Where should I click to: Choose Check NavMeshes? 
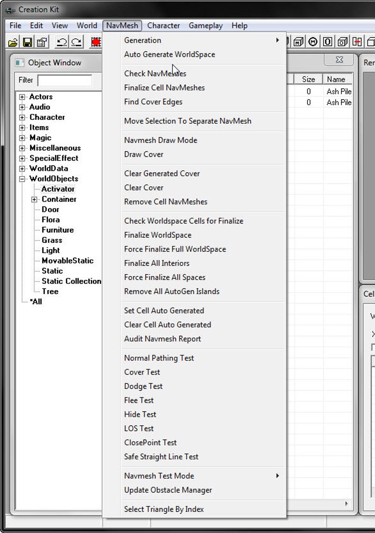(x=204, y=74)
